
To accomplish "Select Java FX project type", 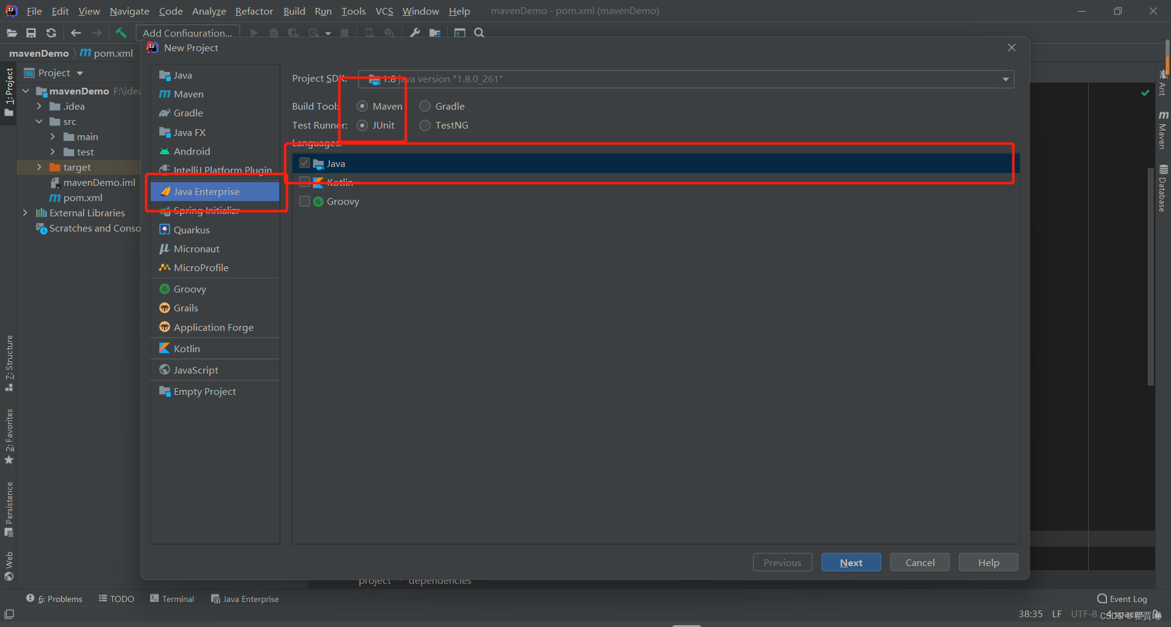I will click(215, 132).
